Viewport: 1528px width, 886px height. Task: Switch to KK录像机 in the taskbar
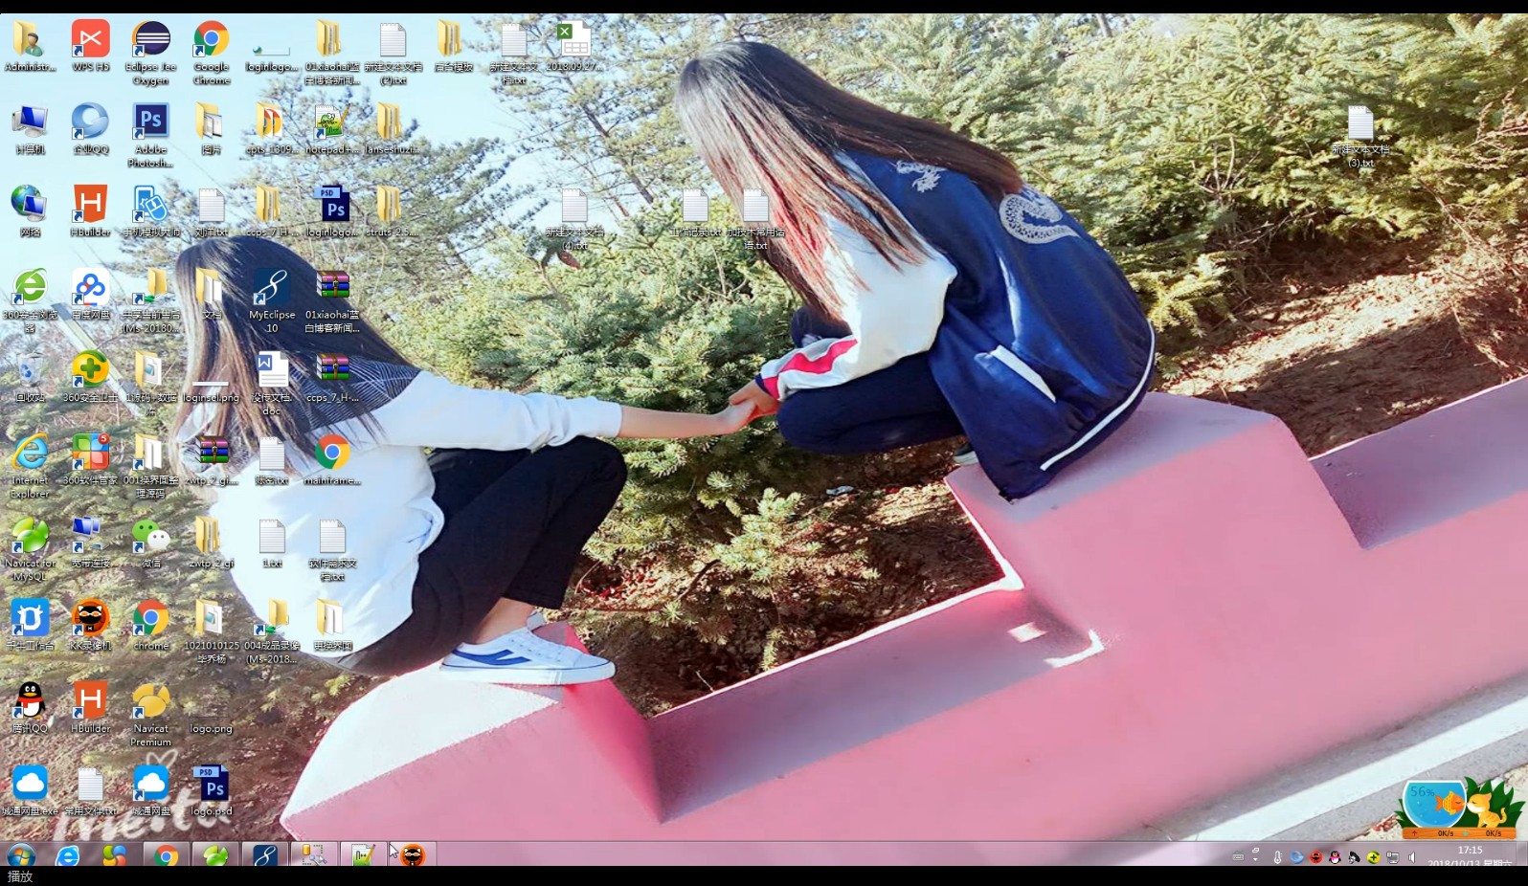pyautogui.click(x=413, y=855)
